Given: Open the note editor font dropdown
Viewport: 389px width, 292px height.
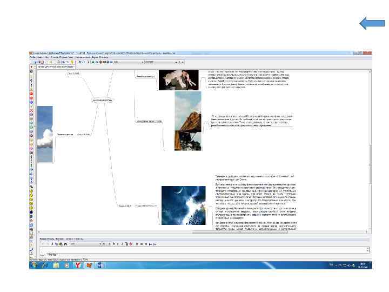Looking at the screenshot, I should tap(86, 244).
